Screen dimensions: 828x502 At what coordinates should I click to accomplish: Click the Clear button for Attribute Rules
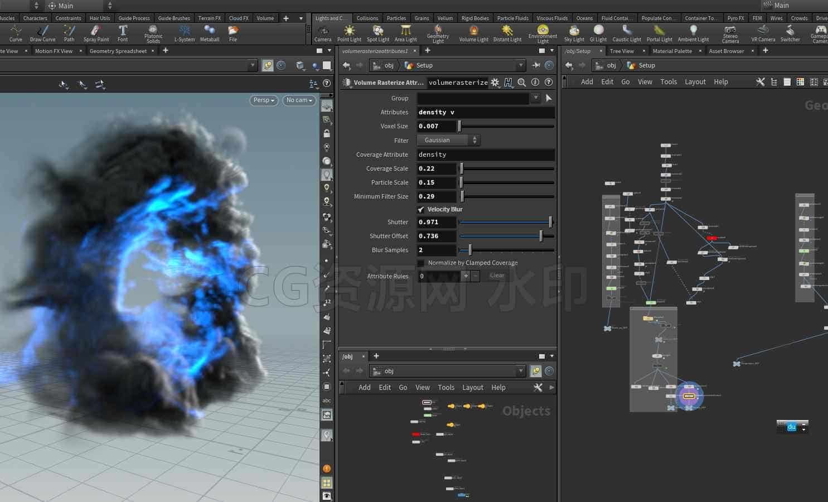click(497, 276)
